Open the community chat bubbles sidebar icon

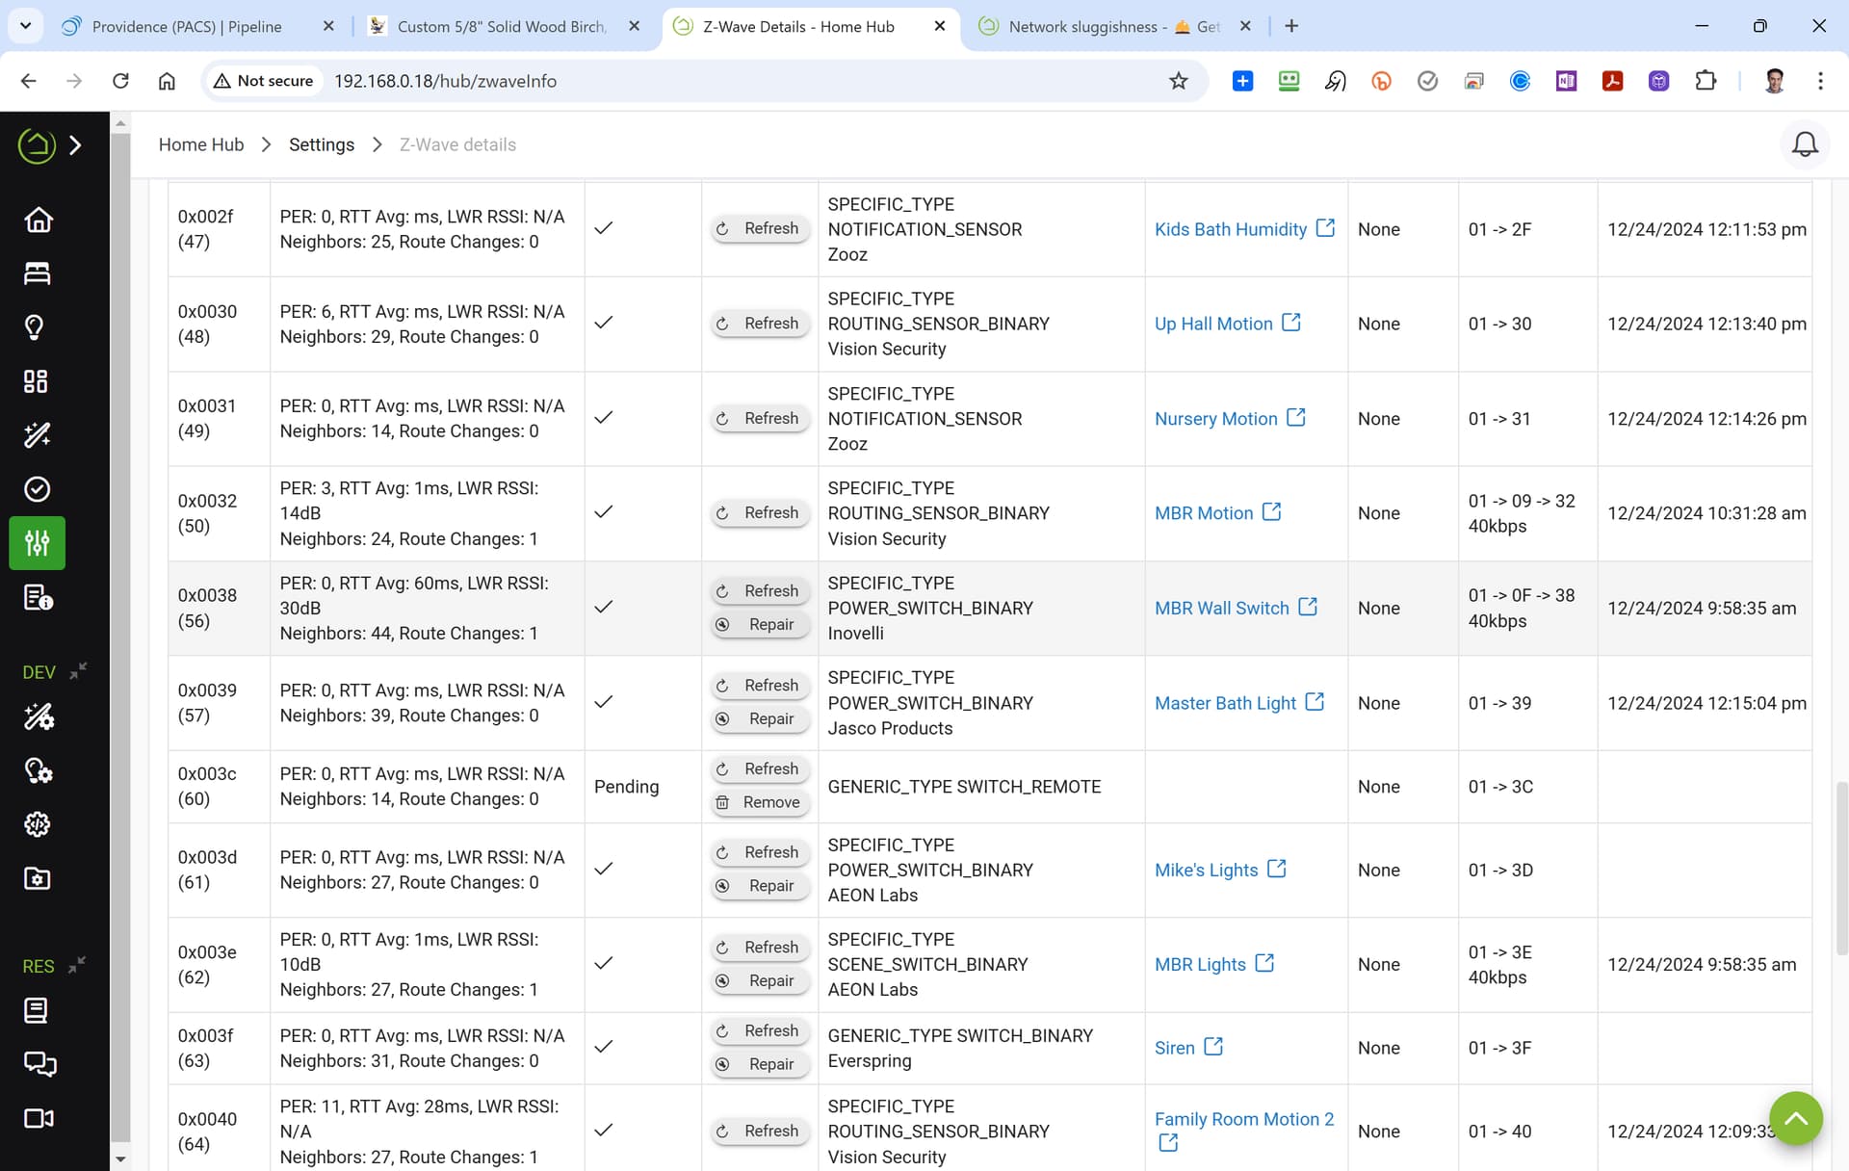[x=39, y=1064]
